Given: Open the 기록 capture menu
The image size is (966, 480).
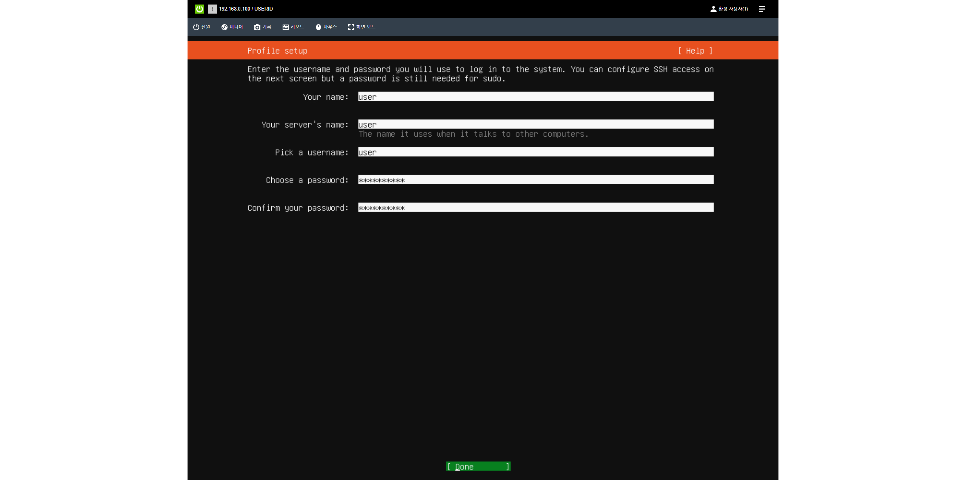Looking at the screenshot, I should pos(267,27).
